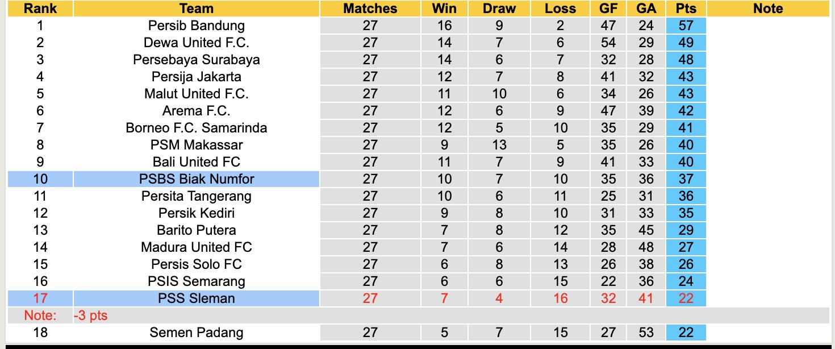Click the Loss column header
Viewport: 835px width, 349px height.
pyautogui.click(x=560, y=9)
